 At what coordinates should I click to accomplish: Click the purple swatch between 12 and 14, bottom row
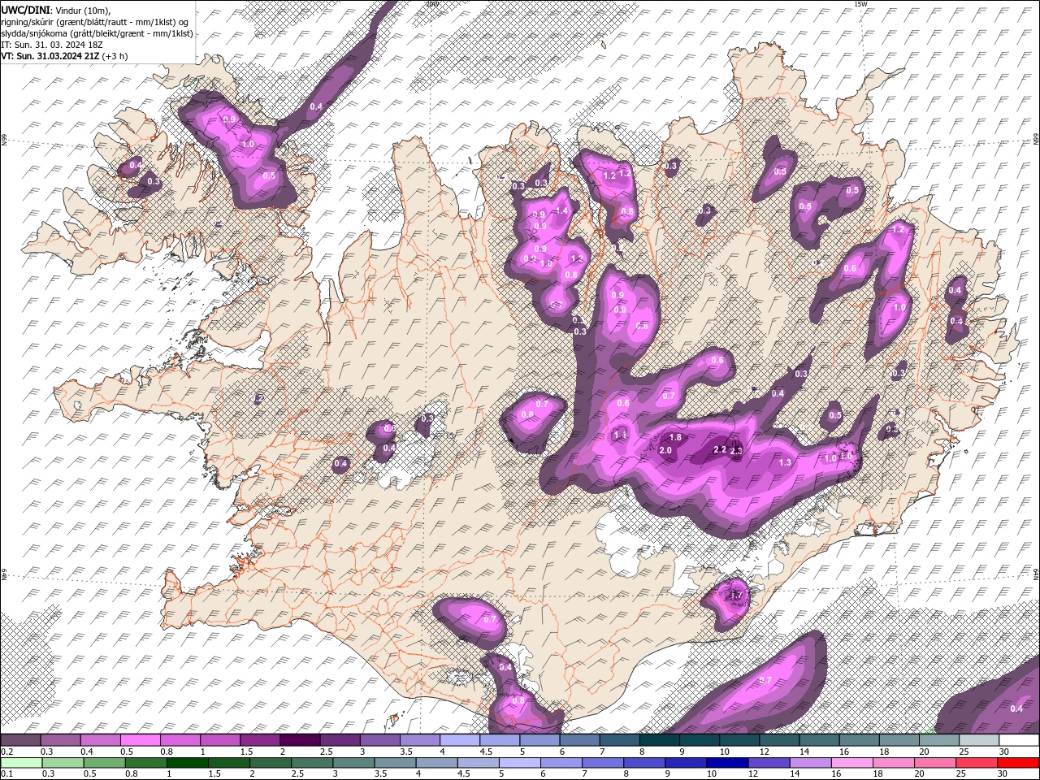click(x=769, y=762)
